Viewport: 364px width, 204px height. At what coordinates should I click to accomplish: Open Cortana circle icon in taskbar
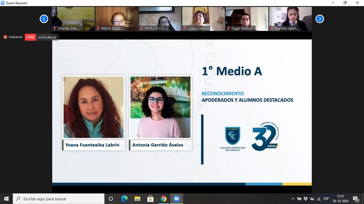click(111, 199)
